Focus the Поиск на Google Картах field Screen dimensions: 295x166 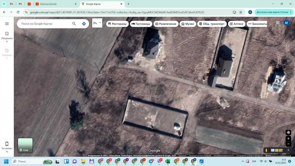pos(45,24)
